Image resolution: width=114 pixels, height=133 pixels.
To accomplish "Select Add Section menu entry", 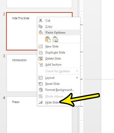I will (59, 65).
